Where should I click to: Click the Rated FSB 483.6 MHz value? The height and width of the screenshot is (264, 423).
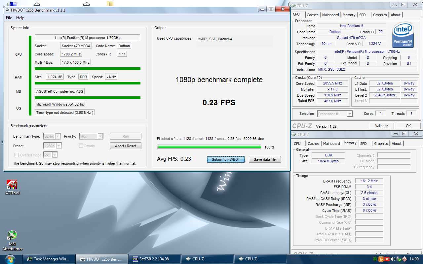pyautogui.click(x=332, y=101)
